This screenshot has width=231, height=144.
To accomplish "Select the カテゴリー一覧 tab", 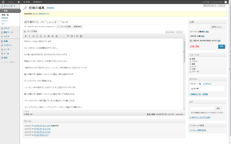I will (195, 84).
